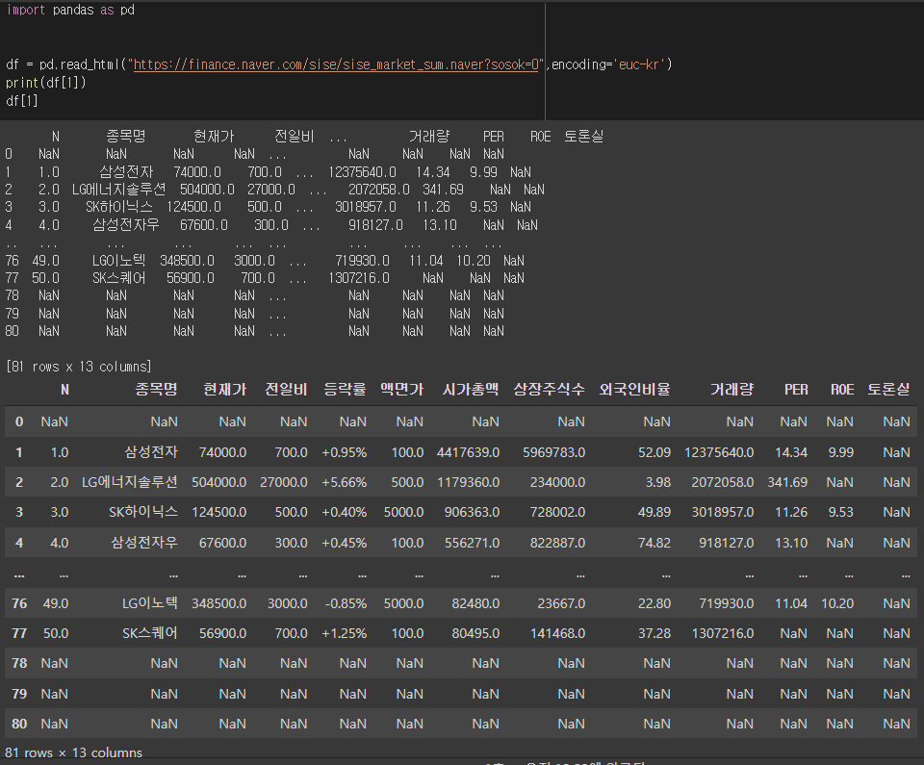Select SK하이닉스 cell in rendered table
The image size is (924, 765).
click(143, 512)
